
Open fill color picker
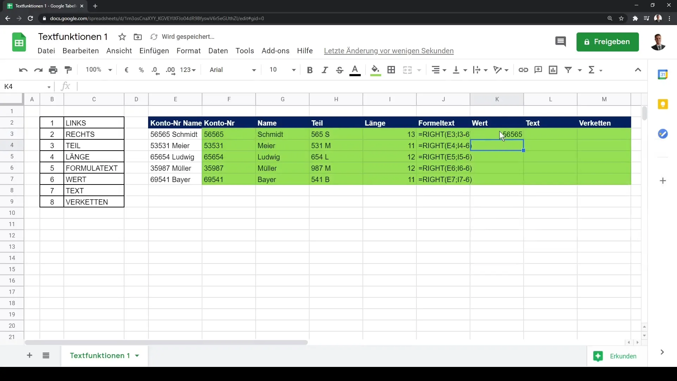pos(376,70)
